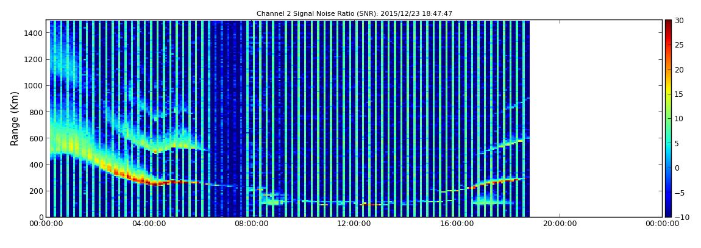The width and height of the screenshot is (701, 248).
Task: Click the 12:00:00 time axis label
Action: 354,224
